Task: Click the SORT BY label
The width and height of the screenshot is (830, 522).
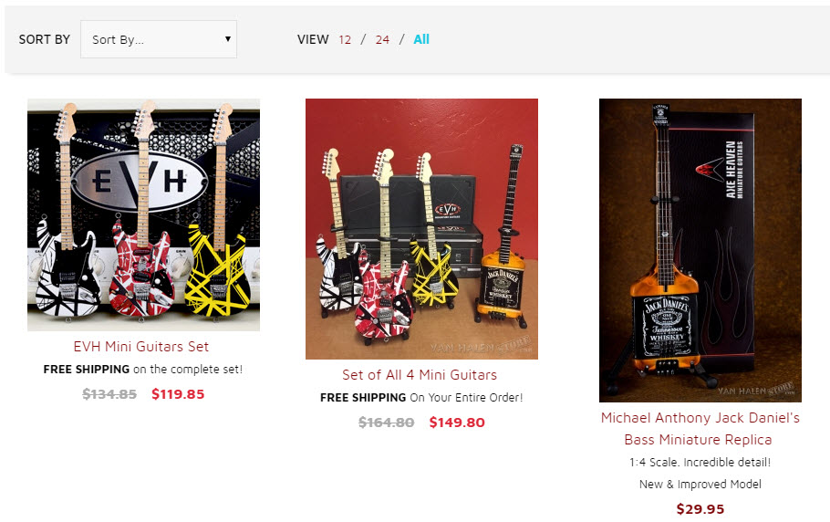Action: click(x=45, y=40)
